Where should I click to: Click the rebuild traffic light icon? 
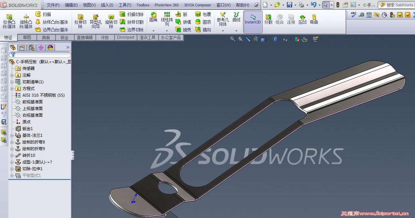[x=338, y=5]
